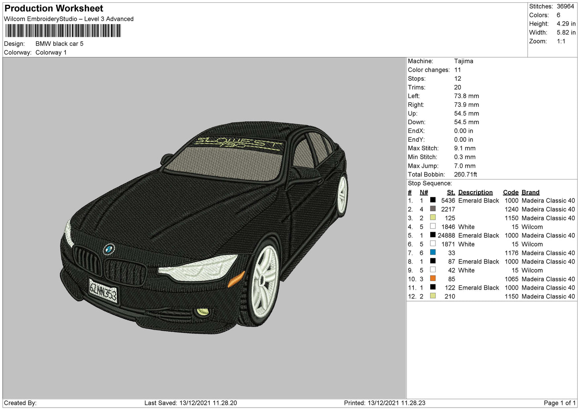Screen dimensions: 580x410
Task: Click the # column header
Action: 410,192
